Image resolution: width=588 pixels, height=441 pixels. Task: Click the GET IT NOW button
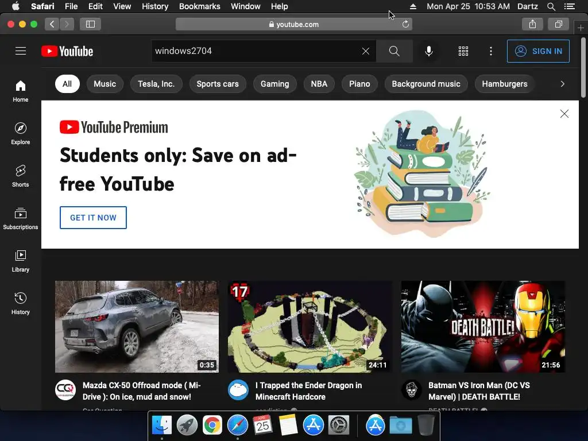tap(93, 218)
